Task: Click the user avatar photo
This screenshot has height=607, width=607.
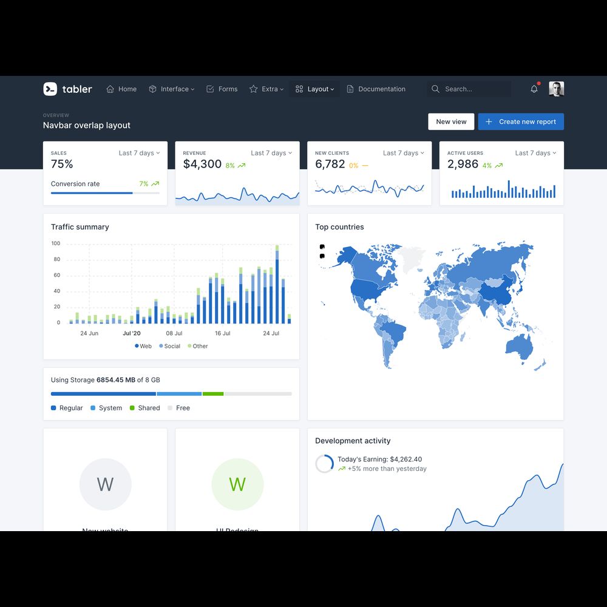Action: [556, 89]
